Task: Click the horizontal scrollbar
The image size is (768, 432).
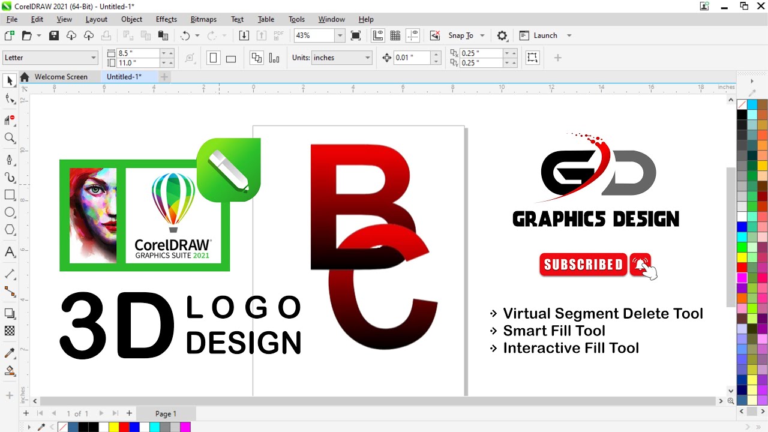Action: 378,401
